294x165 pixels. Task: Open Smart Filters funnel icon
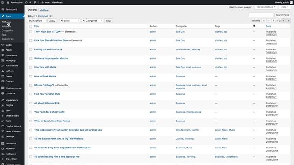tap(3, 116)
